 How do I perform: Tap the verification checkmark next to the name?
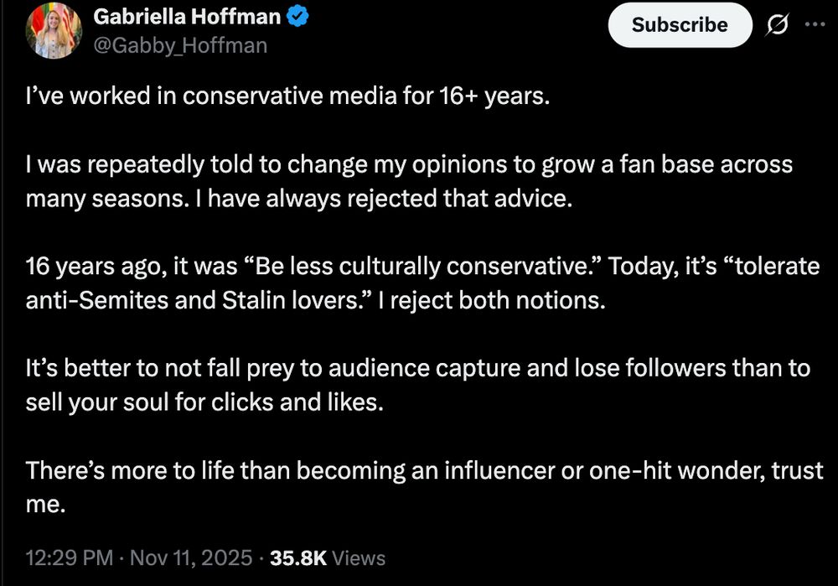[298, 14]
